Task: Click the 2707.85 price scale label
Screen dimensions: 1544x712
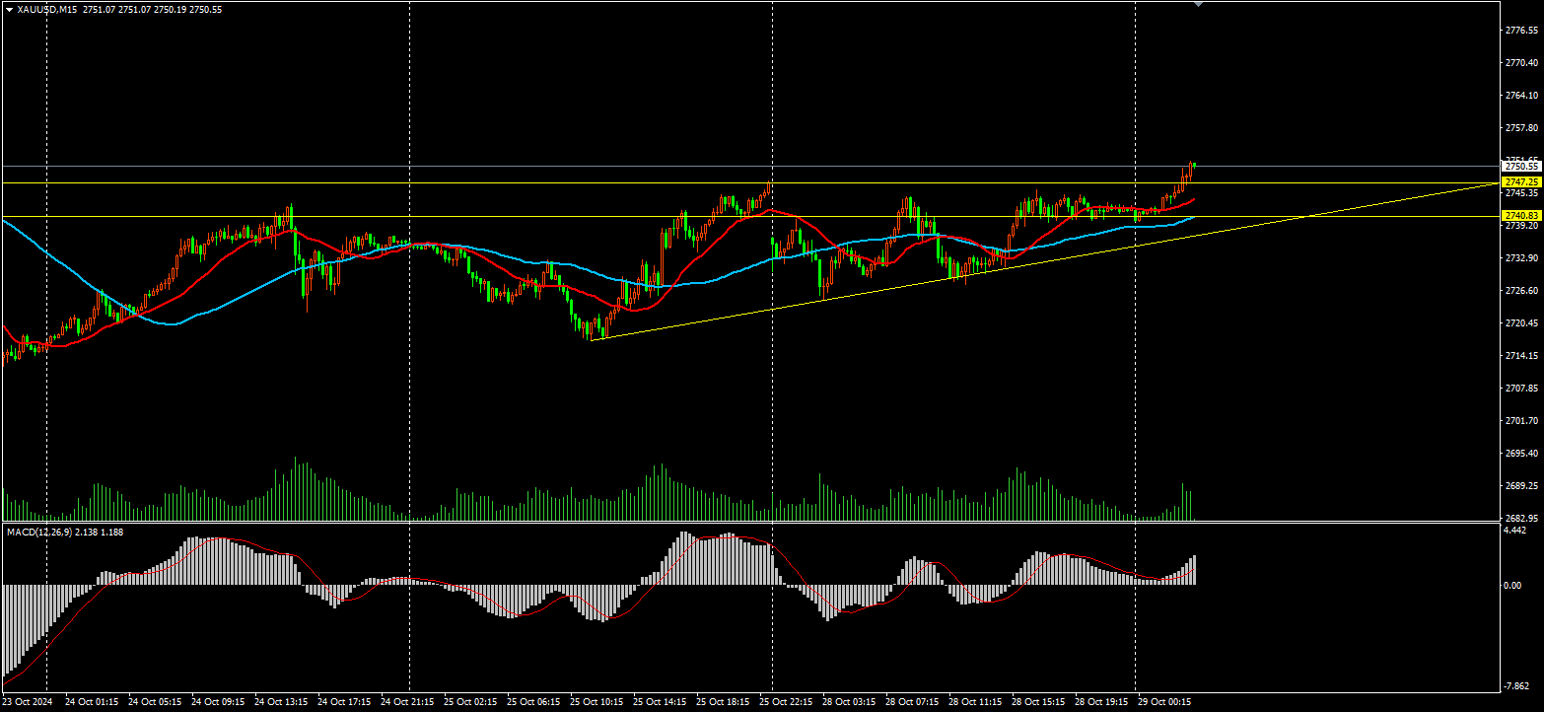Action: point(1522,389)
